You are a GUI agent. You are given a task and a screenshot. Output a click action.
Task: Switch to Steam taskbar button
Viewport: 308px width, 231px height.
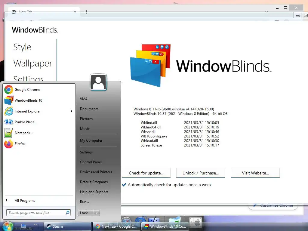click(x=68, y=226)
